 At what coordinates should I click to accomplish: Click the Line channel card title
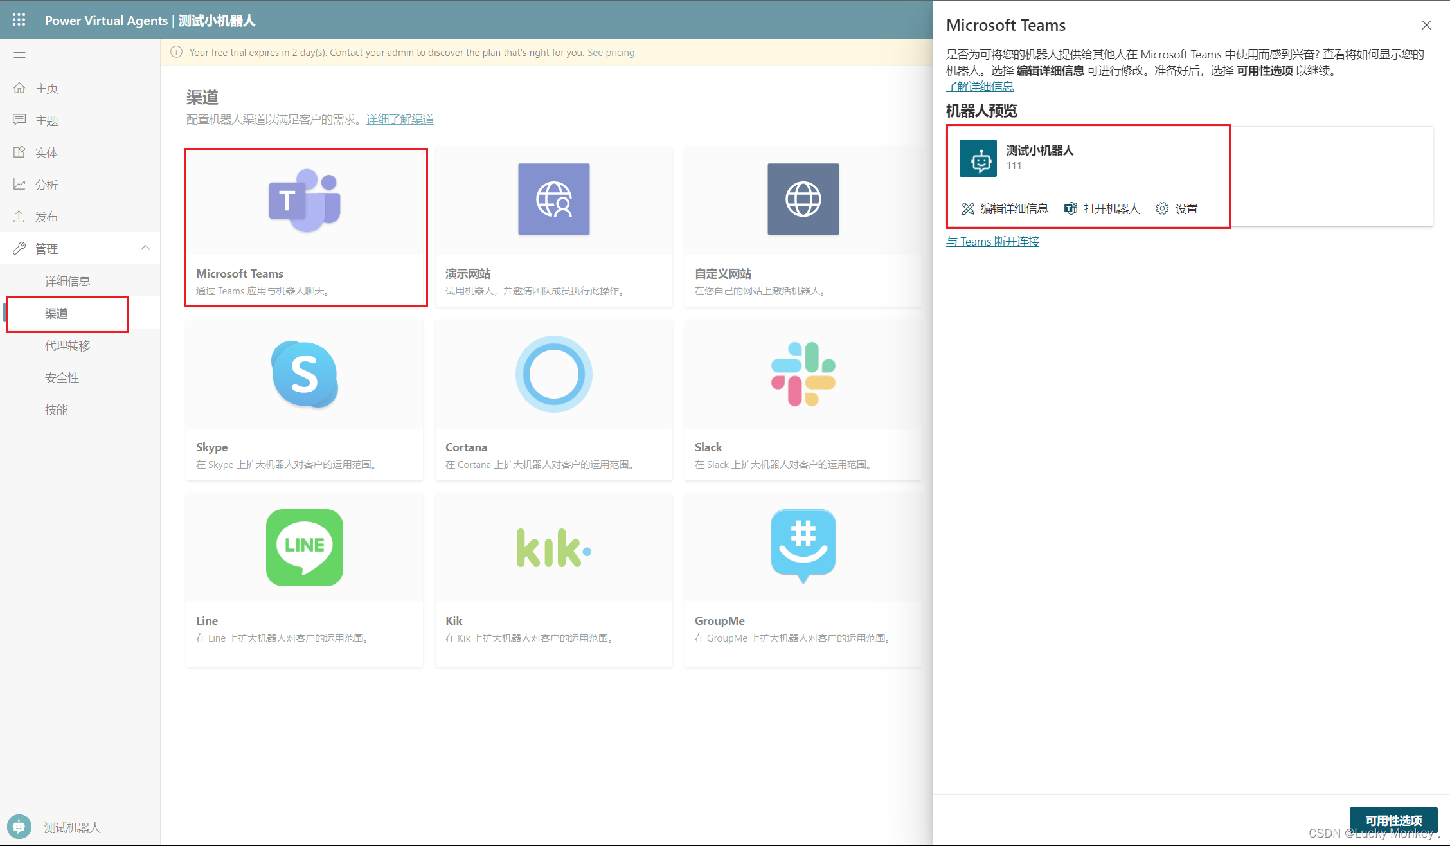point(207,621)
